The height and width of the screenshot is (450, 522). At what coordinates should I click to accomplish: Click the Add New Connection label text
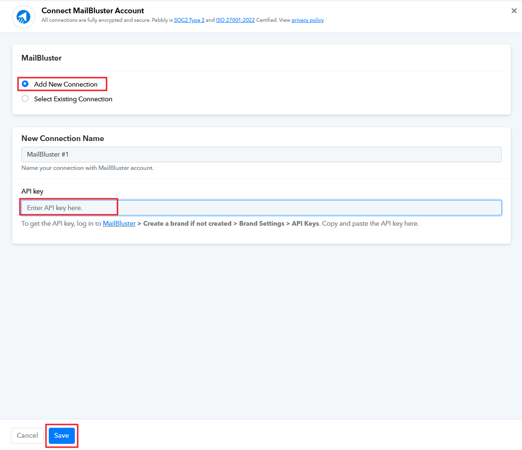(x=65, y=84)
